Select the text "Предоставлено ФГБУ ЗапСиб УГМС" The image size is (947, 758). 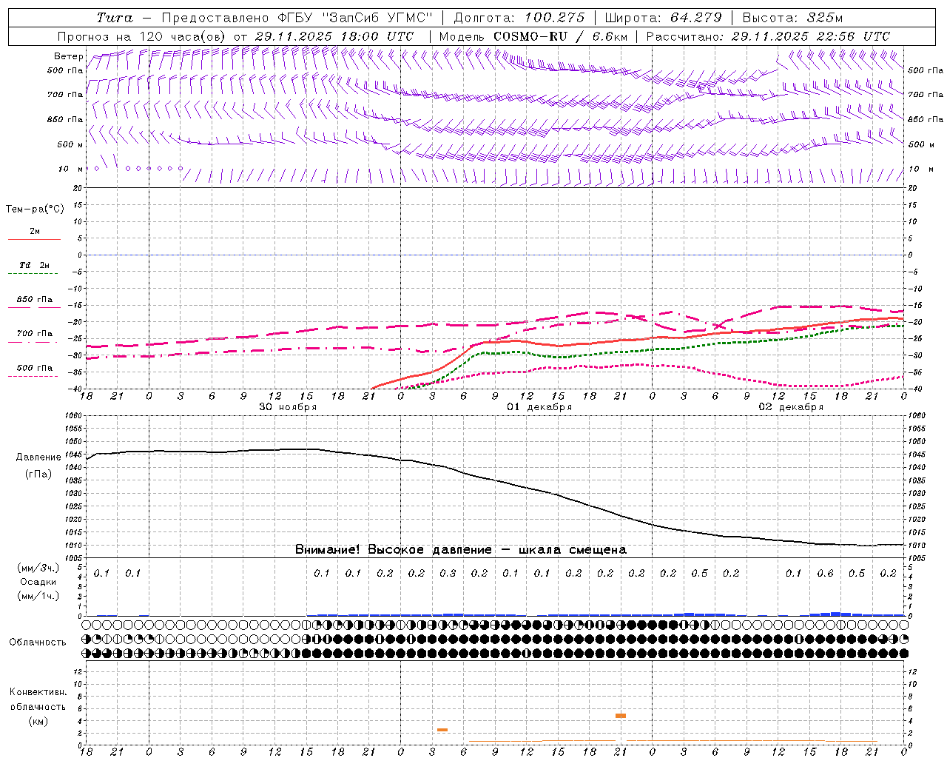pyautogui.click(x=297, y=18)
